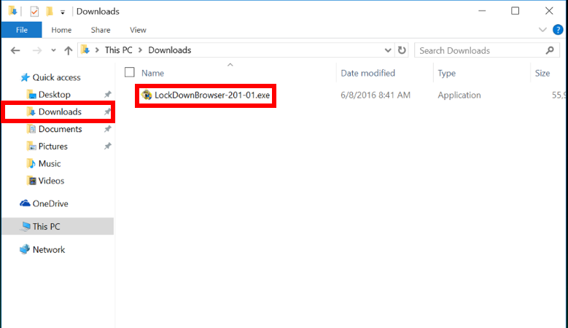The height and width of the screenshot is (328, 568).
Task: Open the Share ribbon tab
Action: point(101,30)
